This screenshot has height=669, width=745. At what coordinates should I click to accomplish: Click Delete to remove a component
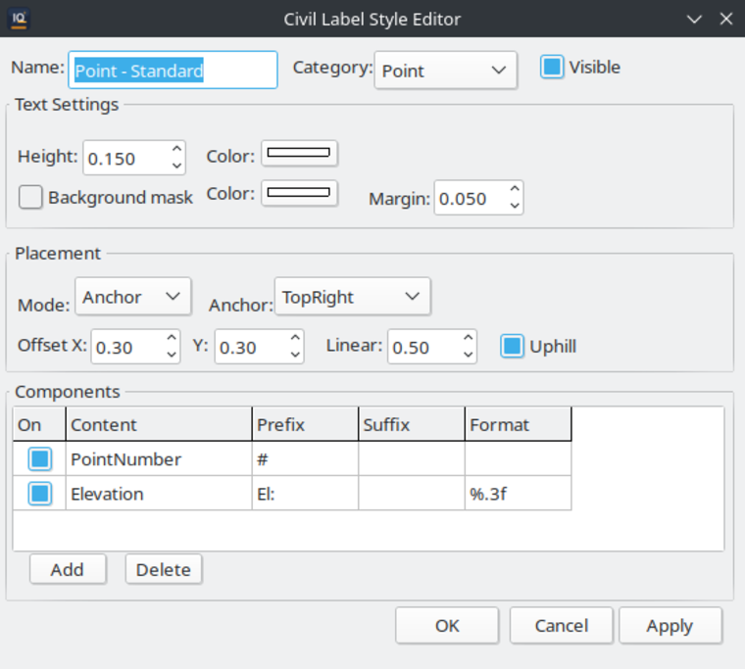164,569
